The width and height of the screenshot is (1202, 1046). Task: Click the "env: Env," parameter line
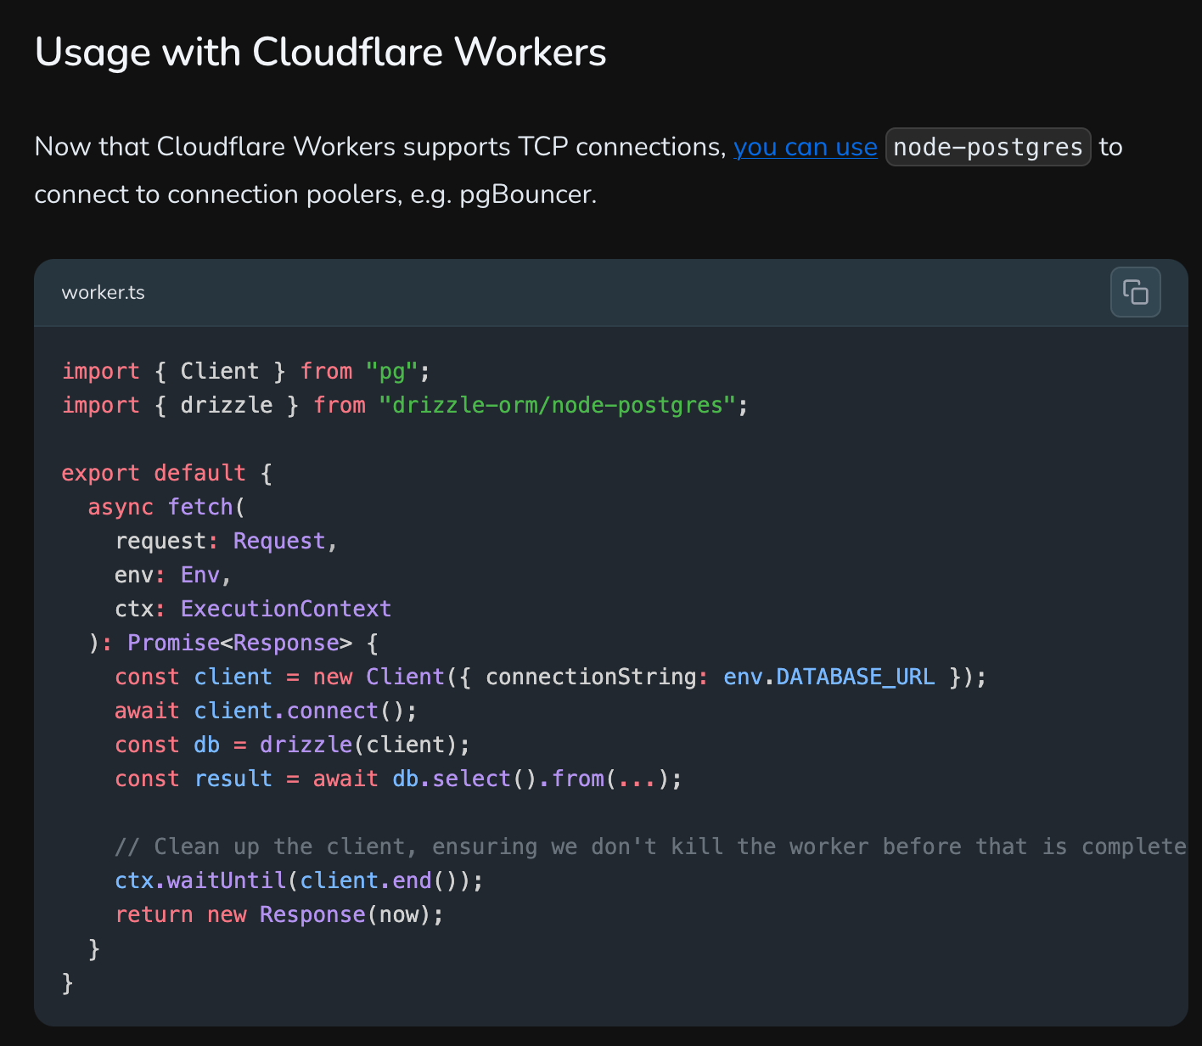tap(173, 575)
